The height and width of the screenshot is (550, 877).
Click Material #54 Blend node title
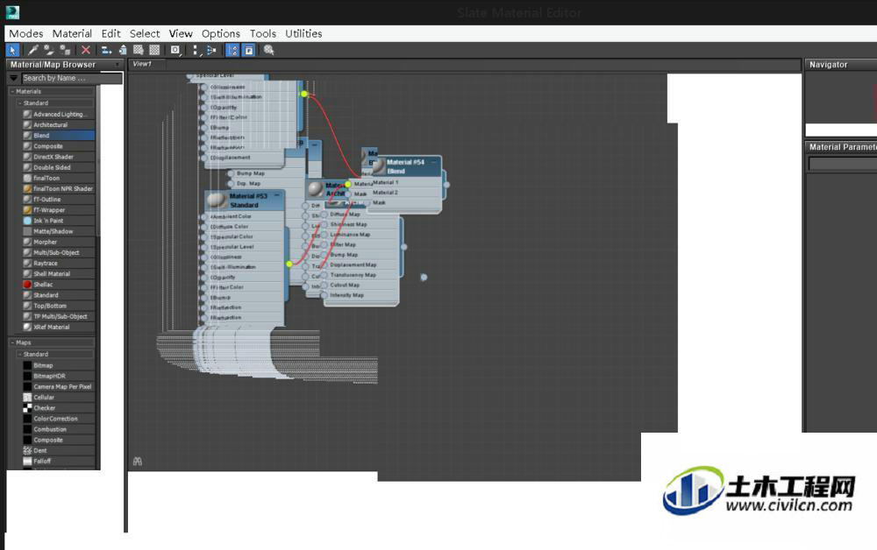405,166
